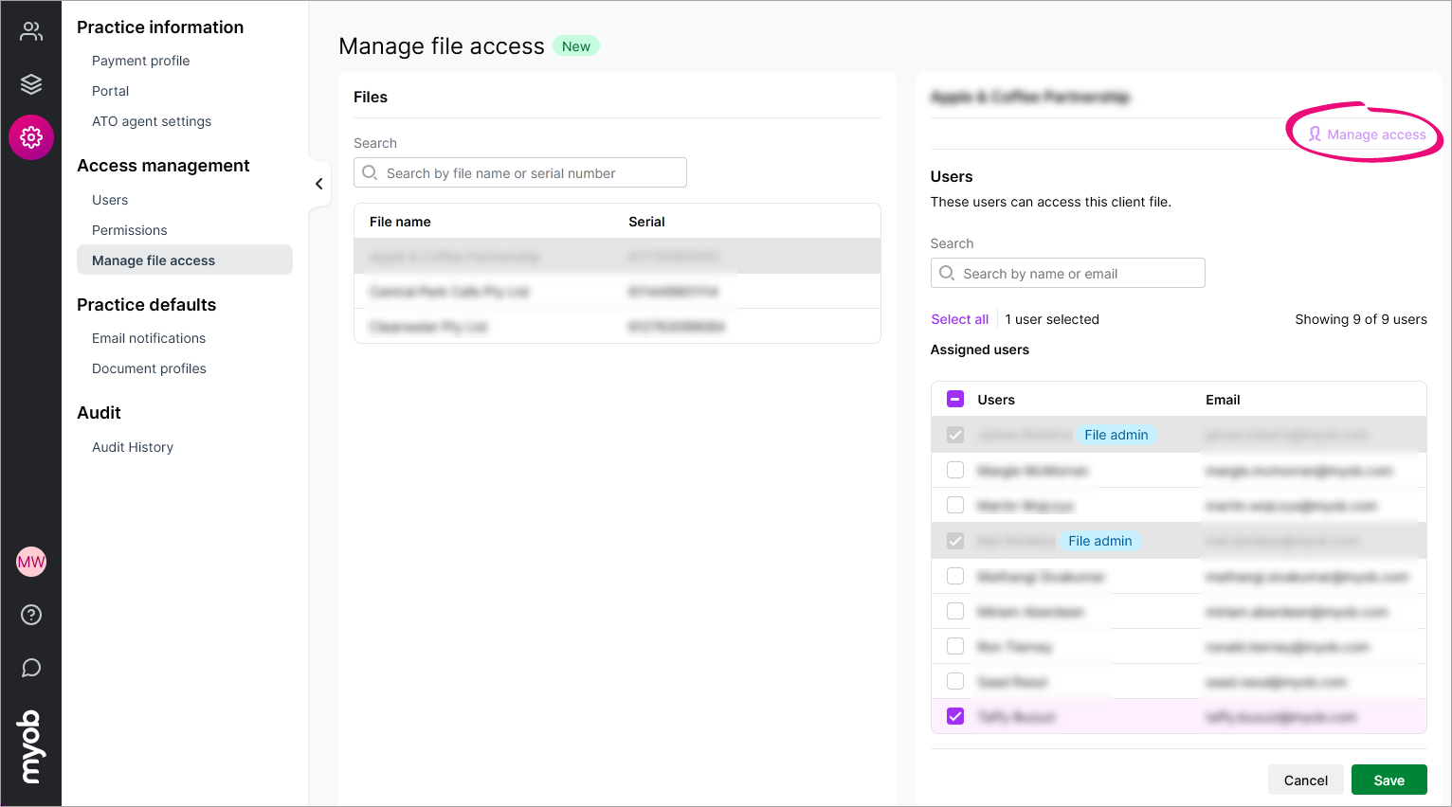Screen dimensions: 1452x807
Task: Click the Save button
Action: [1388, 780]
